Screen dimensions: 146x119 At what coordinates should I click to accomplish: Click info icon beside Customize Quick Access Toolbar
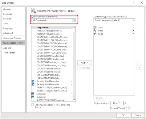click(126, 17)
